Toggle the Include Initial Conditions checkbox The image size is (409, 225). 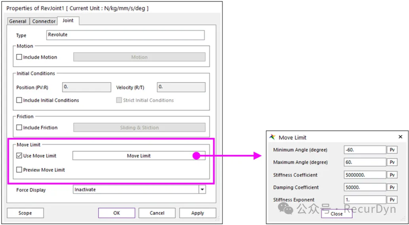click(x=19, y=100)
